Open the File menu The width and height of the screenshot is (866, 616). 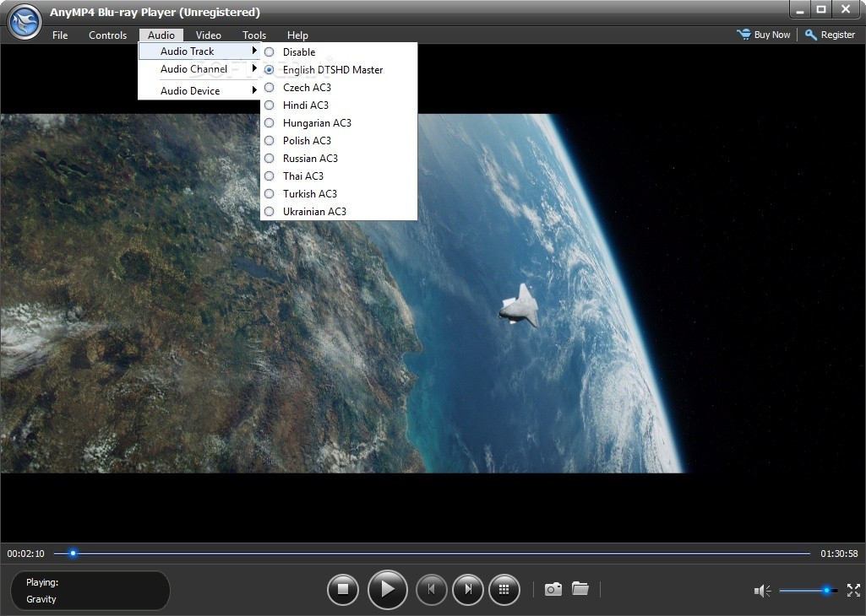pyautogui.click(x=60, y=35)
